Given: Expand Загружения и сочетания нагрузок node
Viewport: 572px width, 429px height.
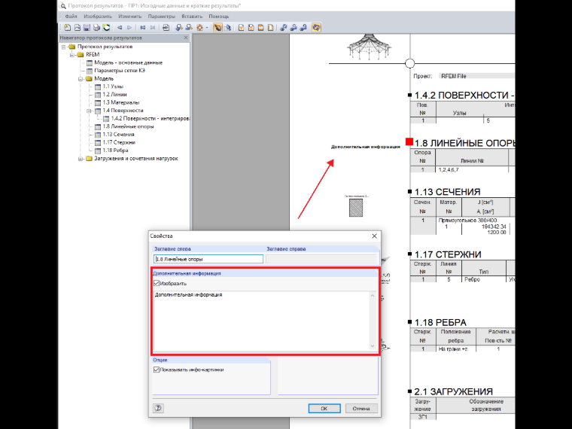Looking at the screenshot, I should coord(81,159).
